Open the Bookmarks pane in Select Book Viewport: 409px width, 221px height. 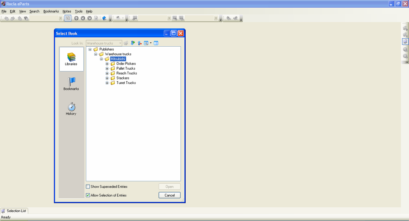71,84
